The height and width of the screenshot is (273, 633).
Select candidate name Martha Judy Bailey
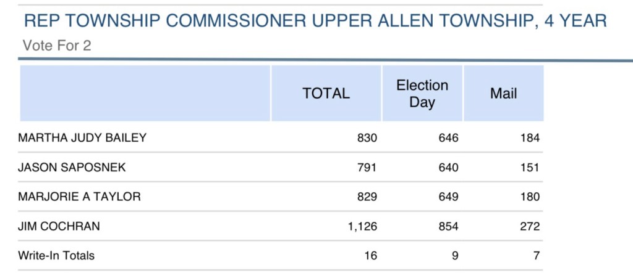pyautogui.click(x=82, y=138)
